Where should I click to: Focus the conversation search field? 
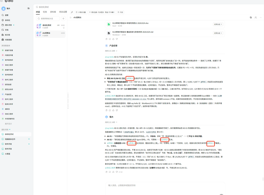click(x=48, y=18)
